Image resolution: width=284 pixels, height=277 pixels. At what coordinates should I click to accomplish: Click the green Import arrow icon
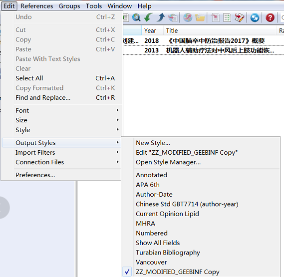click(148, 17)
